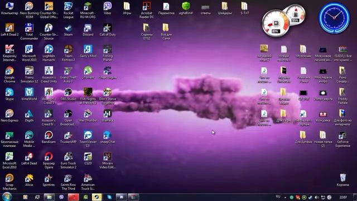The image size is (357, 201).
Task: Select the Браузер Opera icon
Action: point(49,160)
